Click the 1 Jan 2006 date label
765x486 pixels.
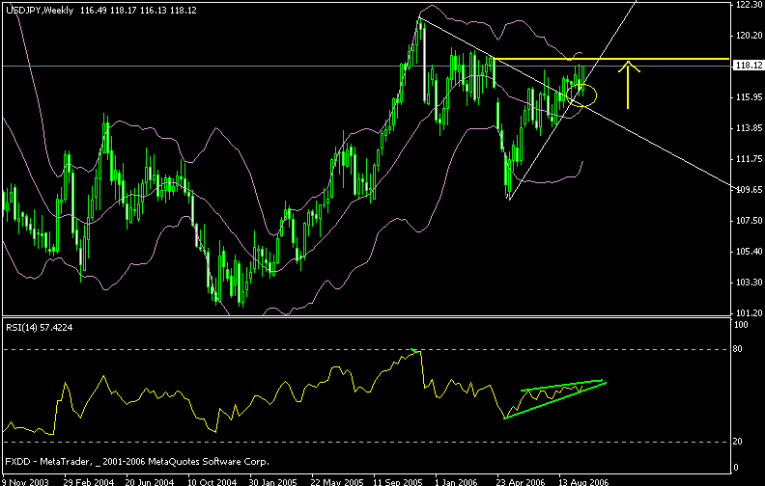tap(456, 481)
